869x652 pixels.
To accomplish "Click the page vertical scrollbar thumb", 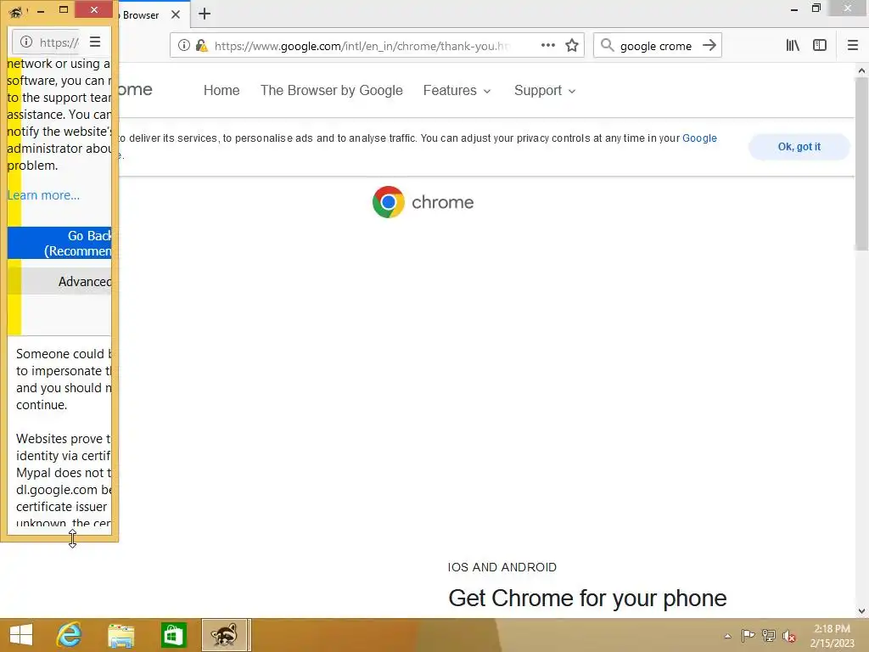I will [861, 164].
